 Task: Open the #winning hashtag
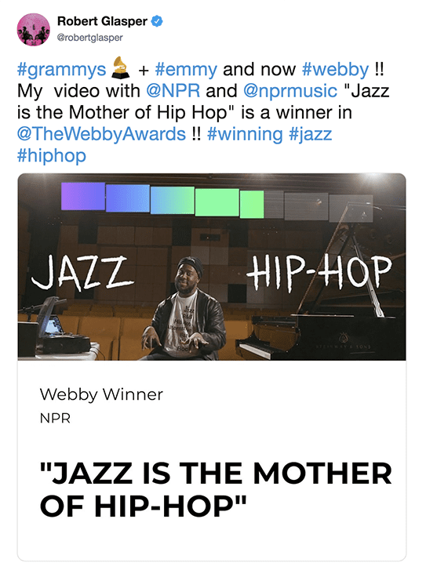[245, 134]
